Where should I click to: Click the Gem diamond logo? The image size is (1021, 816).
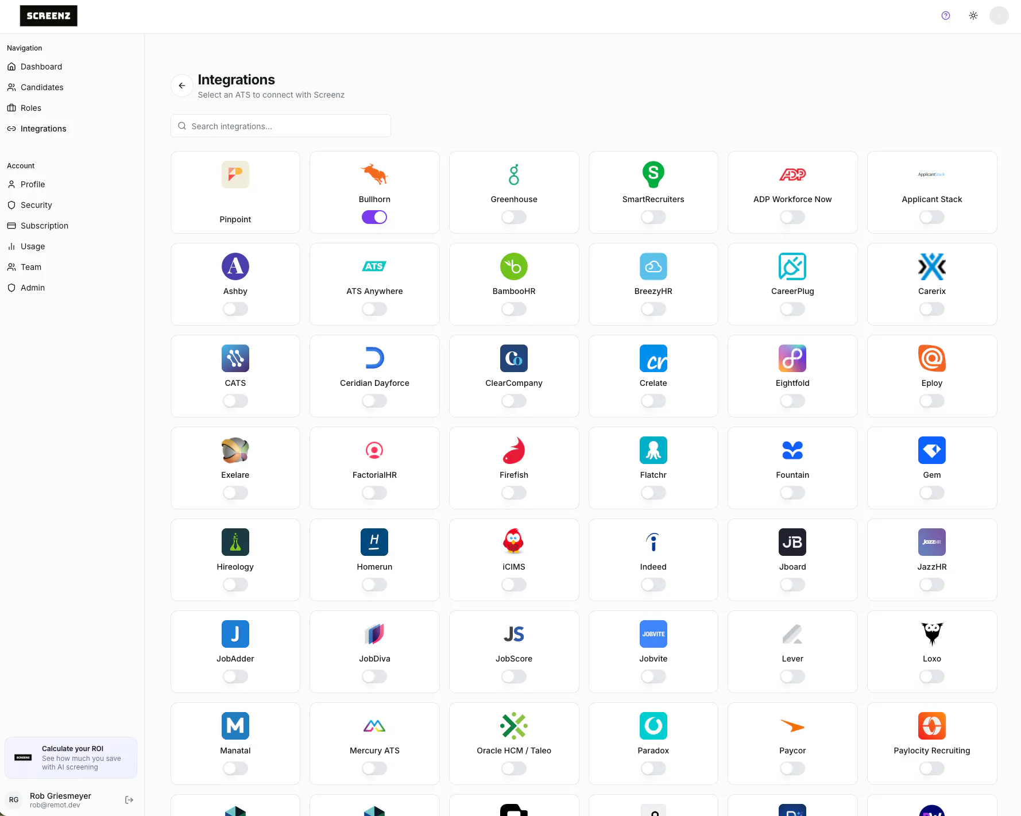coord(932,450)
